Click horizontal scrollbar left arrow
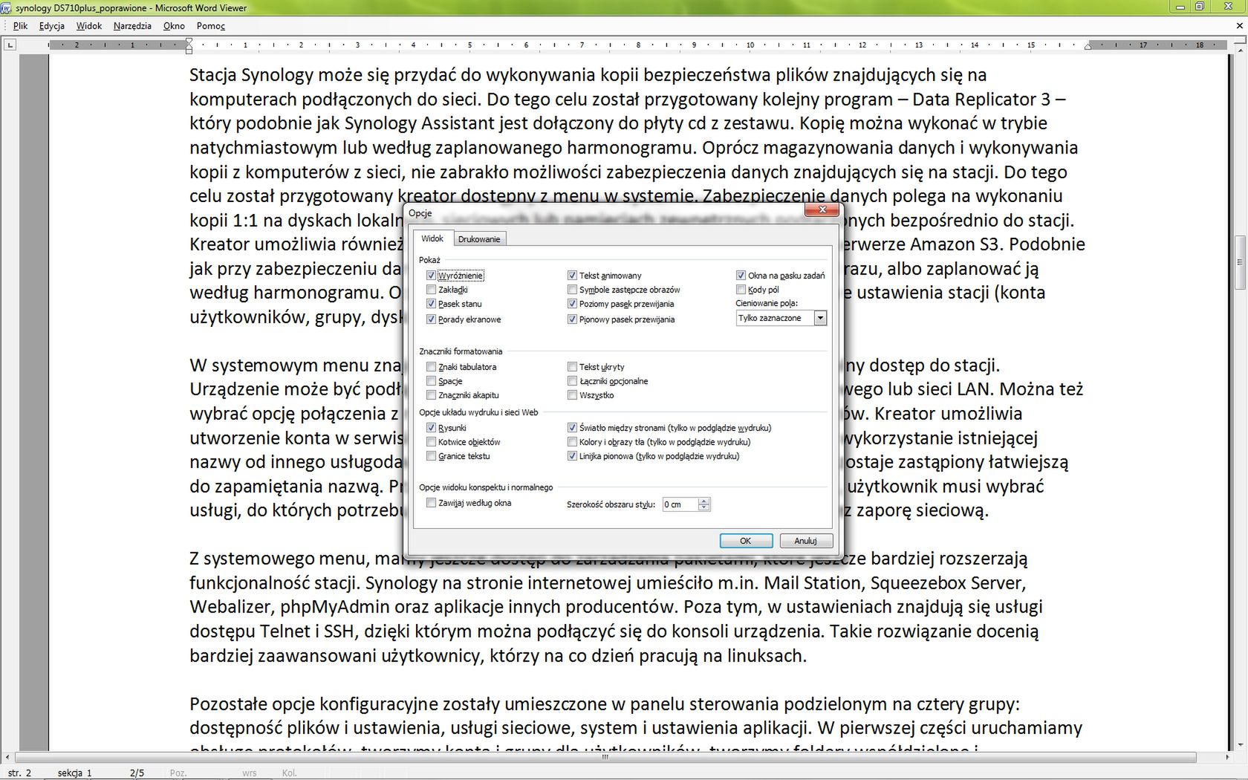This screenshot has width=1248, height=780. coord(7,758)
